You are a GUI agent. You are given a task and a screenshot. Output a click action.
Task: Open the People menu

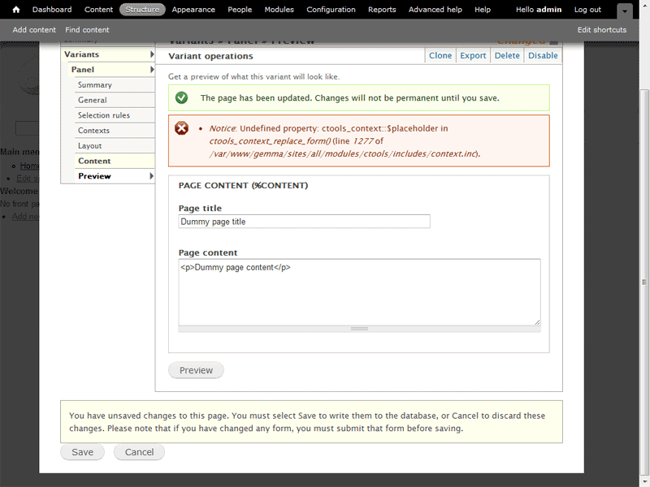click(240, 9)
